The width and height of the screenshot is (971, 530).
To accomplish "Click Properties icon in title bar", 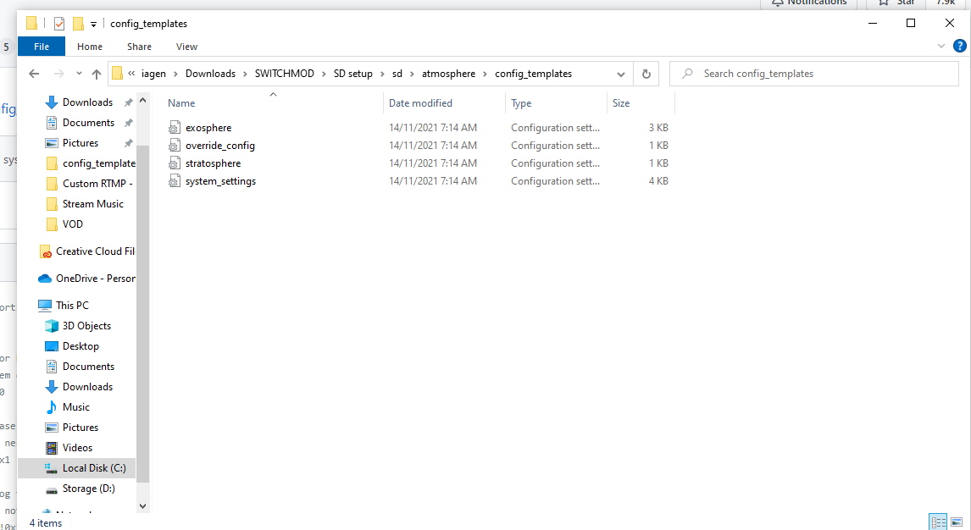I will pyautogui.click(x=59, y=24).
